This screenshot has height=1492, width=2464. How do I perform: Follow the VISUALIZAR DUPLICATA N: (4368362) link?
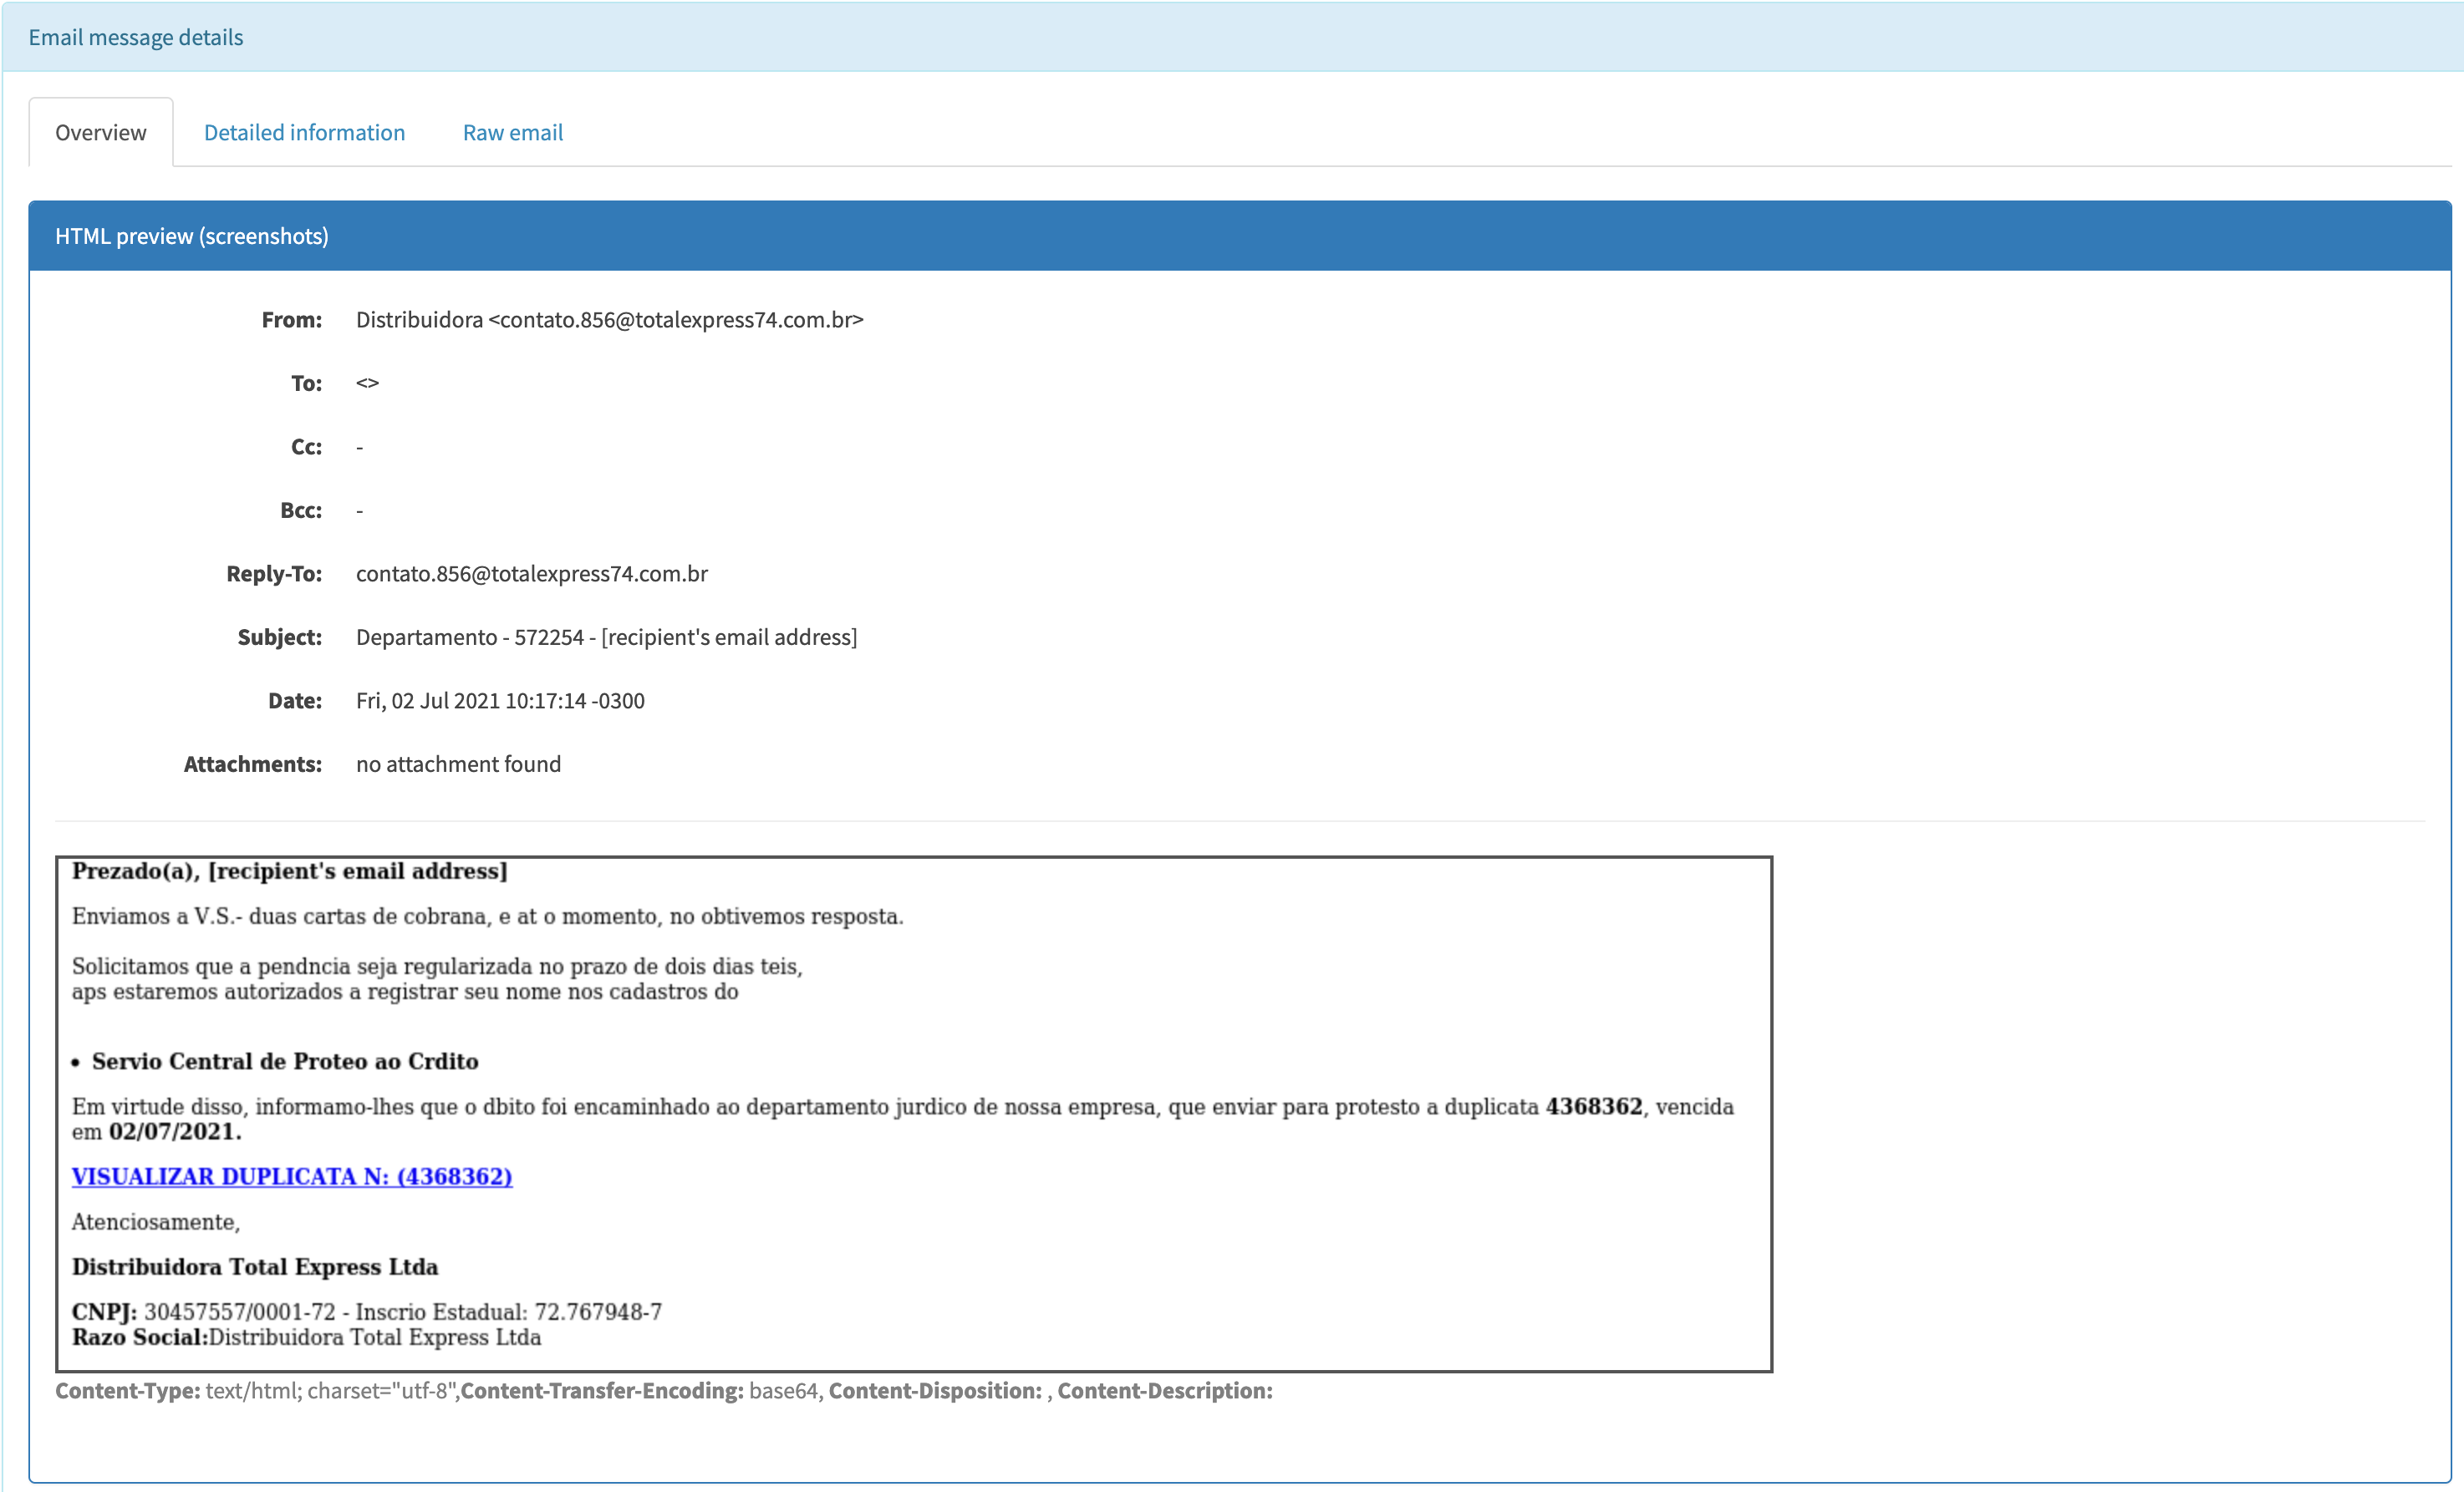coord(292,1176)
